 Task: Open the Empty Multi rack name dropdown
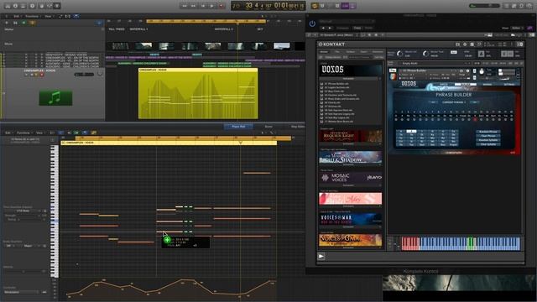coord(435,64)
